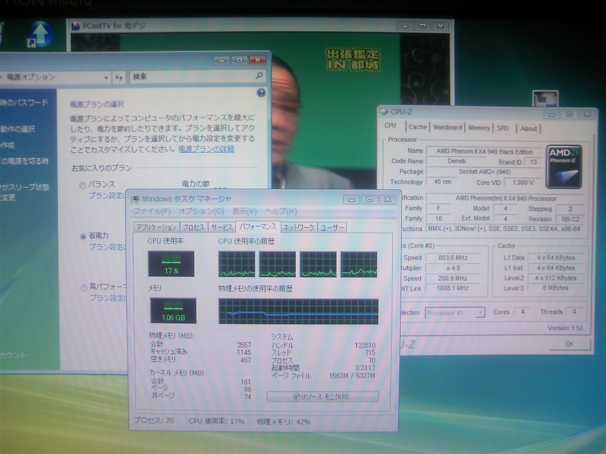The image size is (606, 454).
Task: Minimize the PCastTV for 地デジ window
Action: 405,26
